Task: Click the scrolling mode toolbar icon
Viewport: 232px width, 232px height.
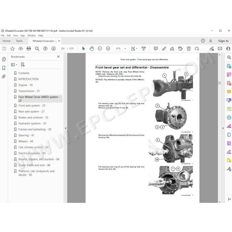Action: tap(144, 48)
